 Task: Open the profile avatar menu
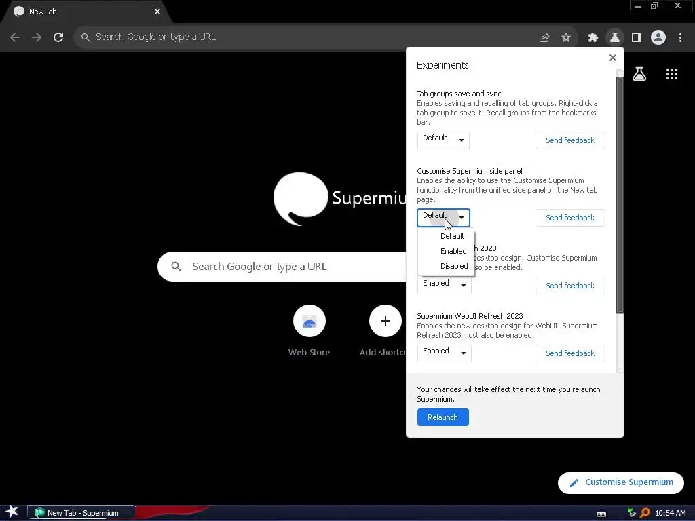(x=658, y=38)
